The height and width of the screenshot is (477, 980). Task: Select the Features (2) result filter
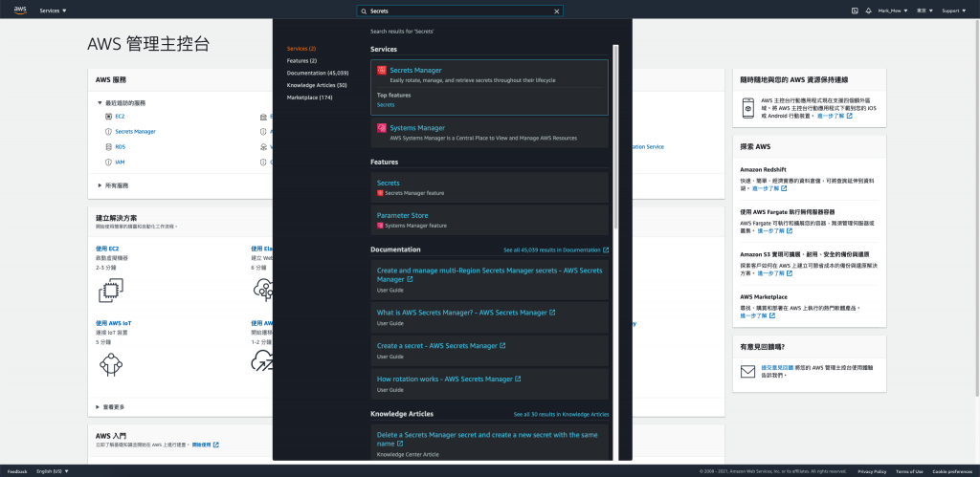point(301,60)
